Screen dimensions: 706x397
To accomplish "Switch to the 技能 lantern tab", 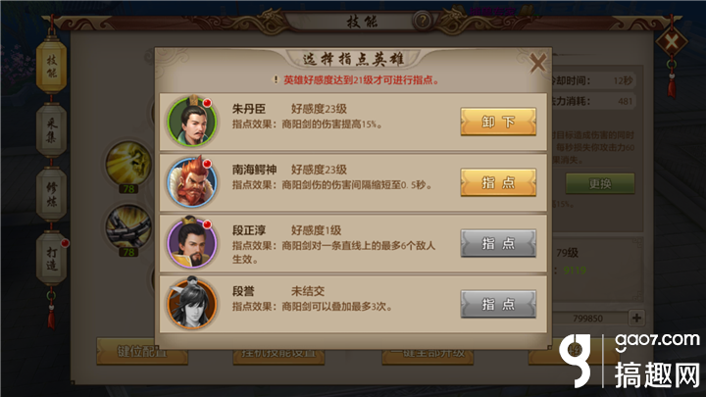I will tap(51, 67).
